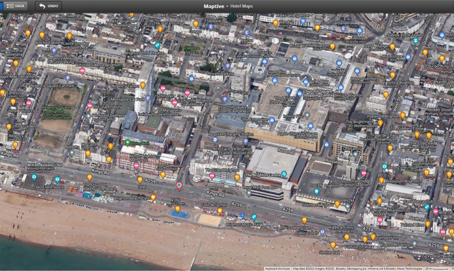Screen dimensions: 454x271
Task: Select the Regency Square Car Park parking icon
Action: [67, 78]
